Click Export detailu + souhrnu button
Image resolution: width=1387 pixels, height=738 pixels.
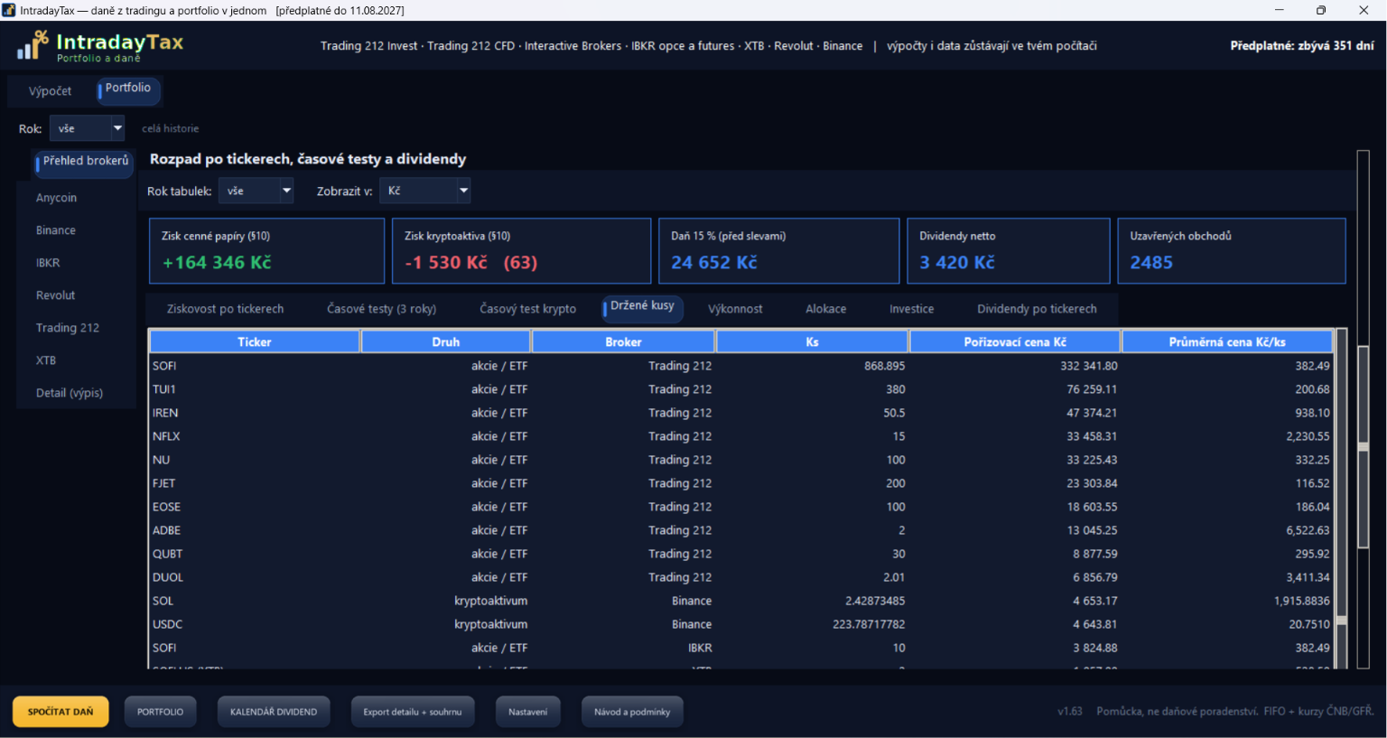(x=413, y=712)
